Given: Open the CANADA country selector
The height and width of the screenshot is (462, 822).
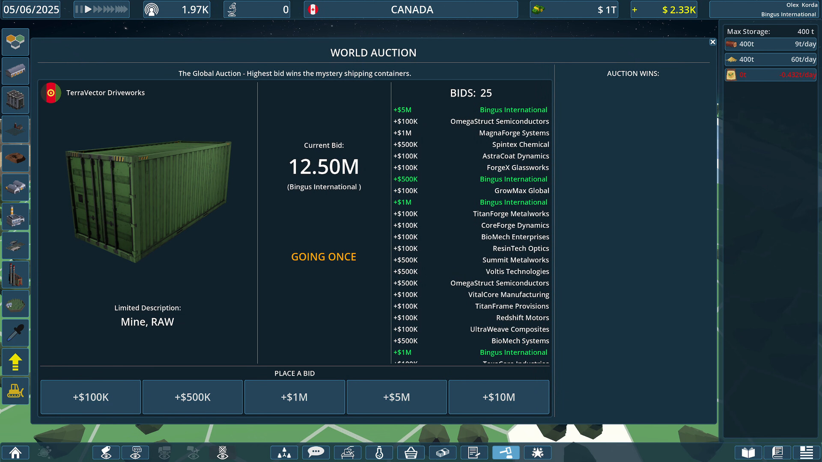Looking at the screenshot, I should (x=411, y=9).
